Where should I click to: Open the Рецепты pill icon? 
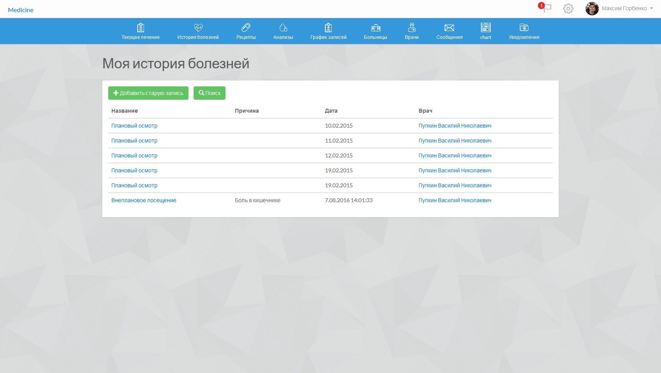coord(246,27)
